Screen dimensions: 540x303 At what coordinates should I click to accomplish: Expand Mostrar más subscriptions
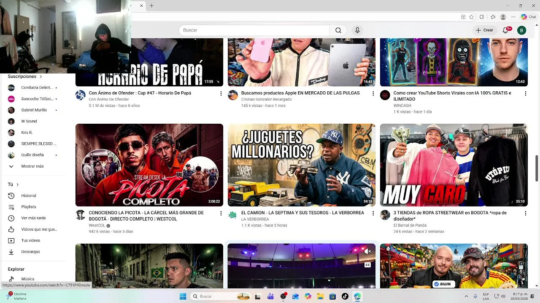pyautogui.click(x=32, y=166)
